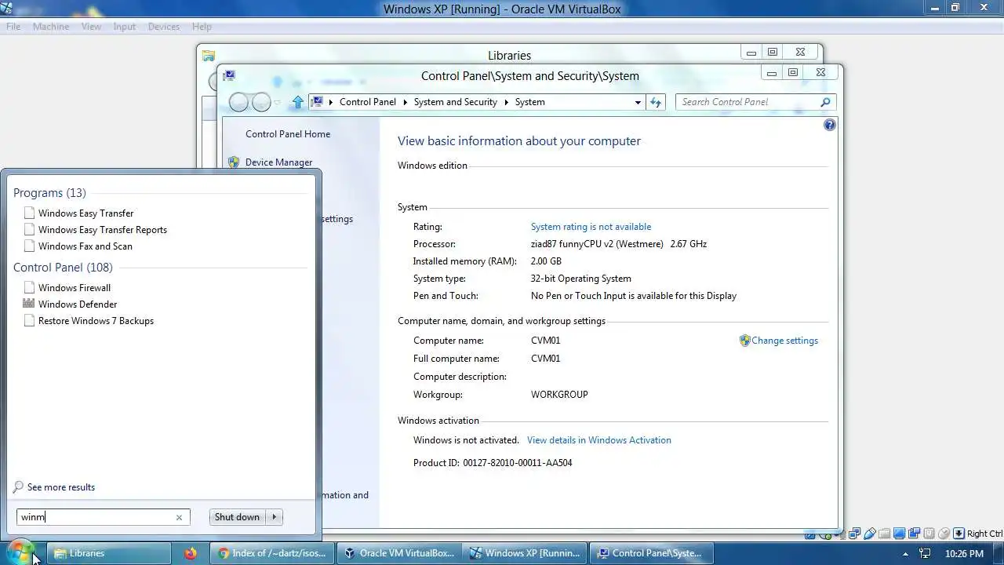This screenshot has height=565, width=1004.
Task: Click VirtualBox CPU status icon
Action: (x=929, y=534)
